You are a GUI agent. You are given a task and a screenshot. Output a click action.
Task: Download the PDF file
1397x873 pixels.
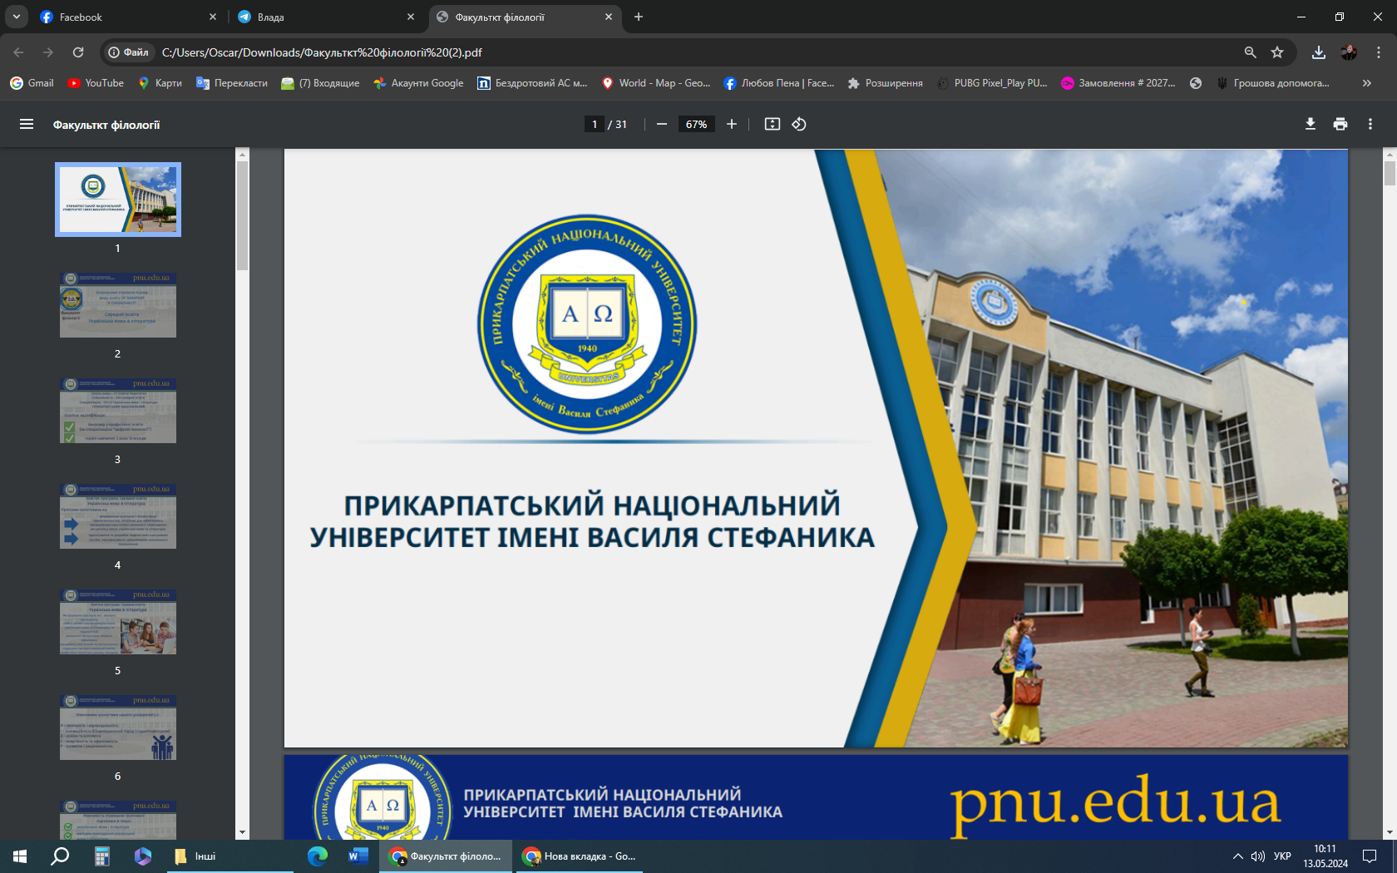click(1311, 124)
